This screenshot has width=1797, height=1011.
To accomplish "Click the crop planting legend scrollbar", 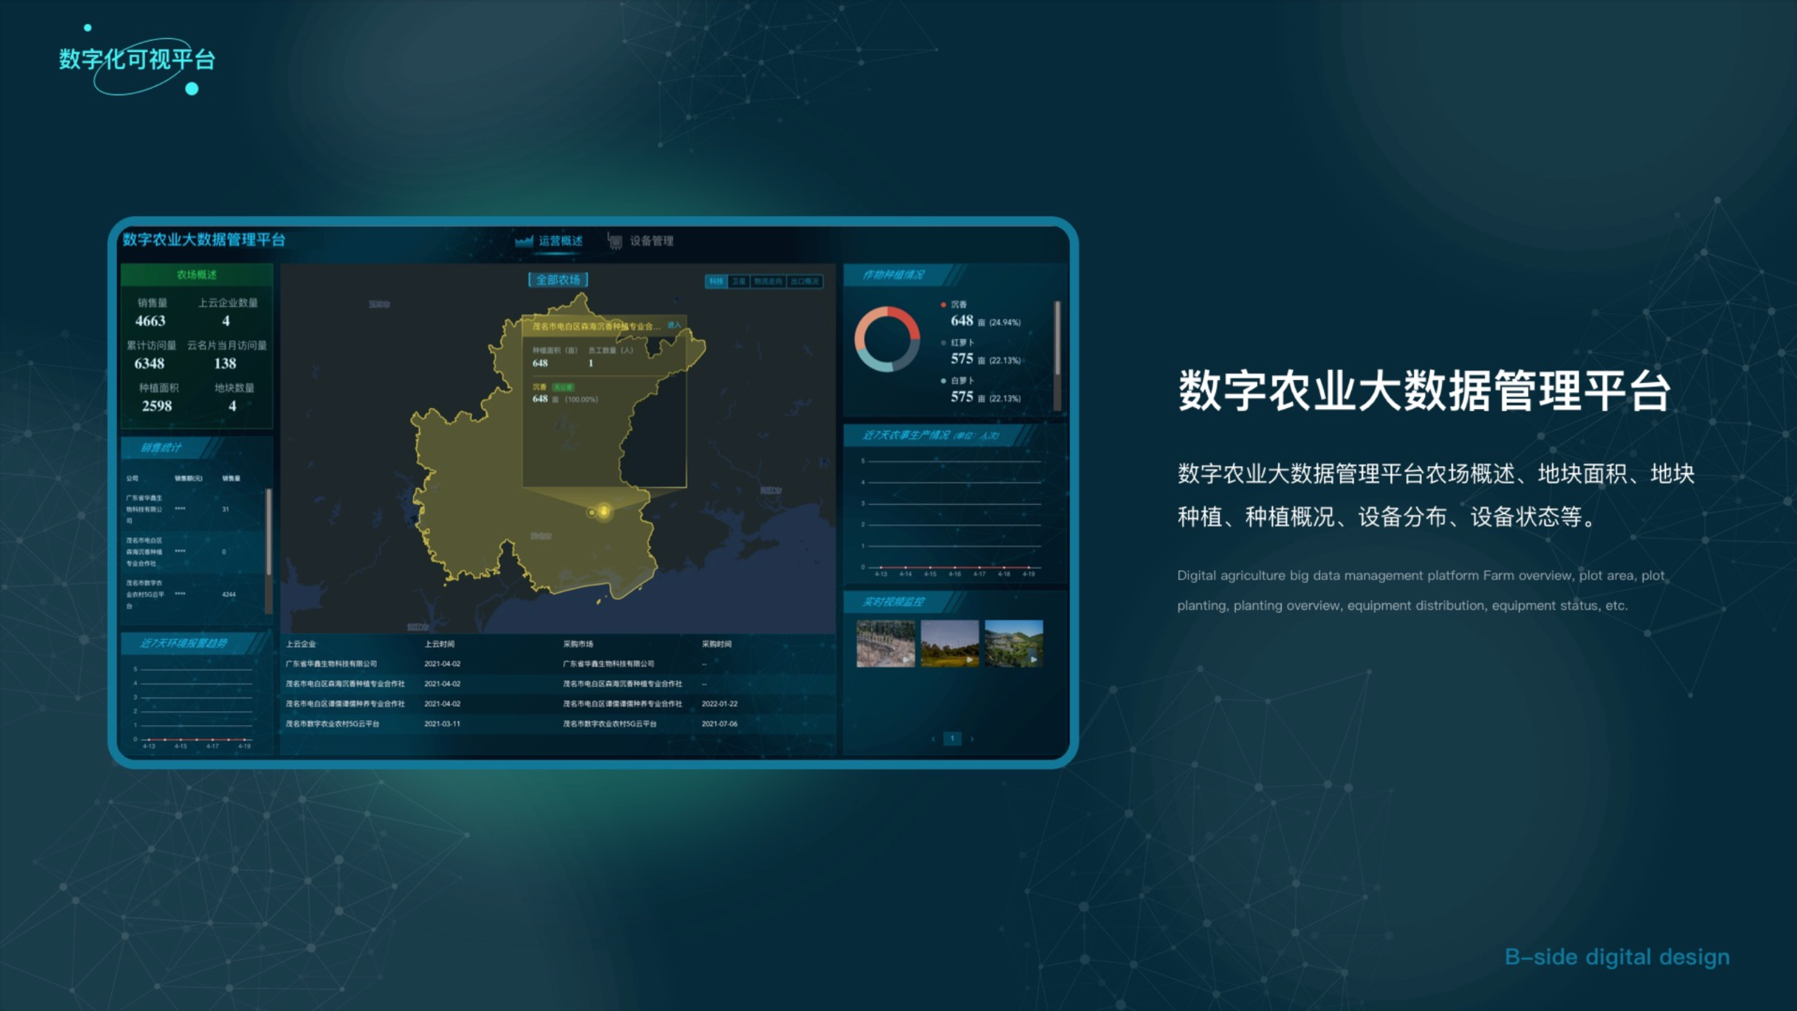I will 1058,338.
